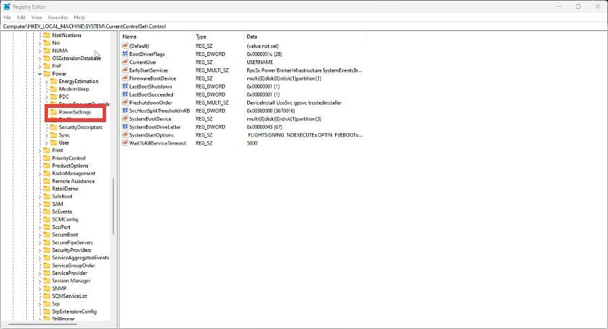
Task: Click the EnergyEstimation folder icon
Action: point(53,82)
